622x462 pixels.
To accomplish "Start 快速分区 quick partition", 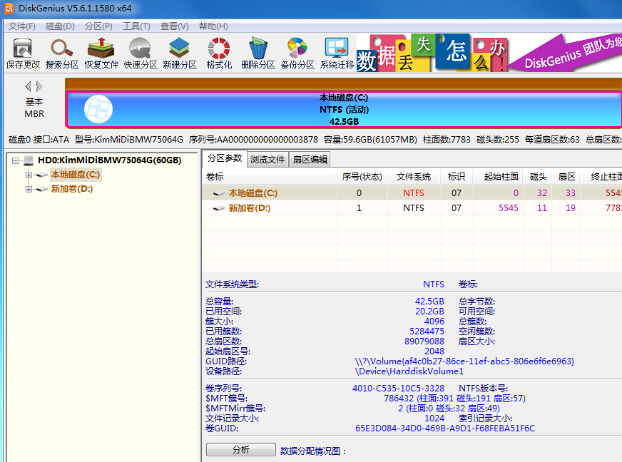I will coord(141,53).
